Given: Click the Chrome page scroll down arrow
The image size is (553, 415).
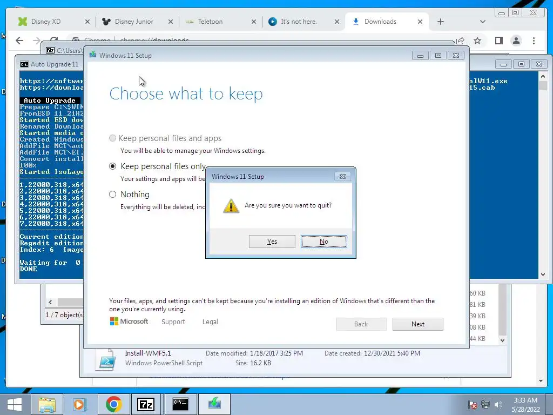Looking at the screenshot, I should 541,381.
